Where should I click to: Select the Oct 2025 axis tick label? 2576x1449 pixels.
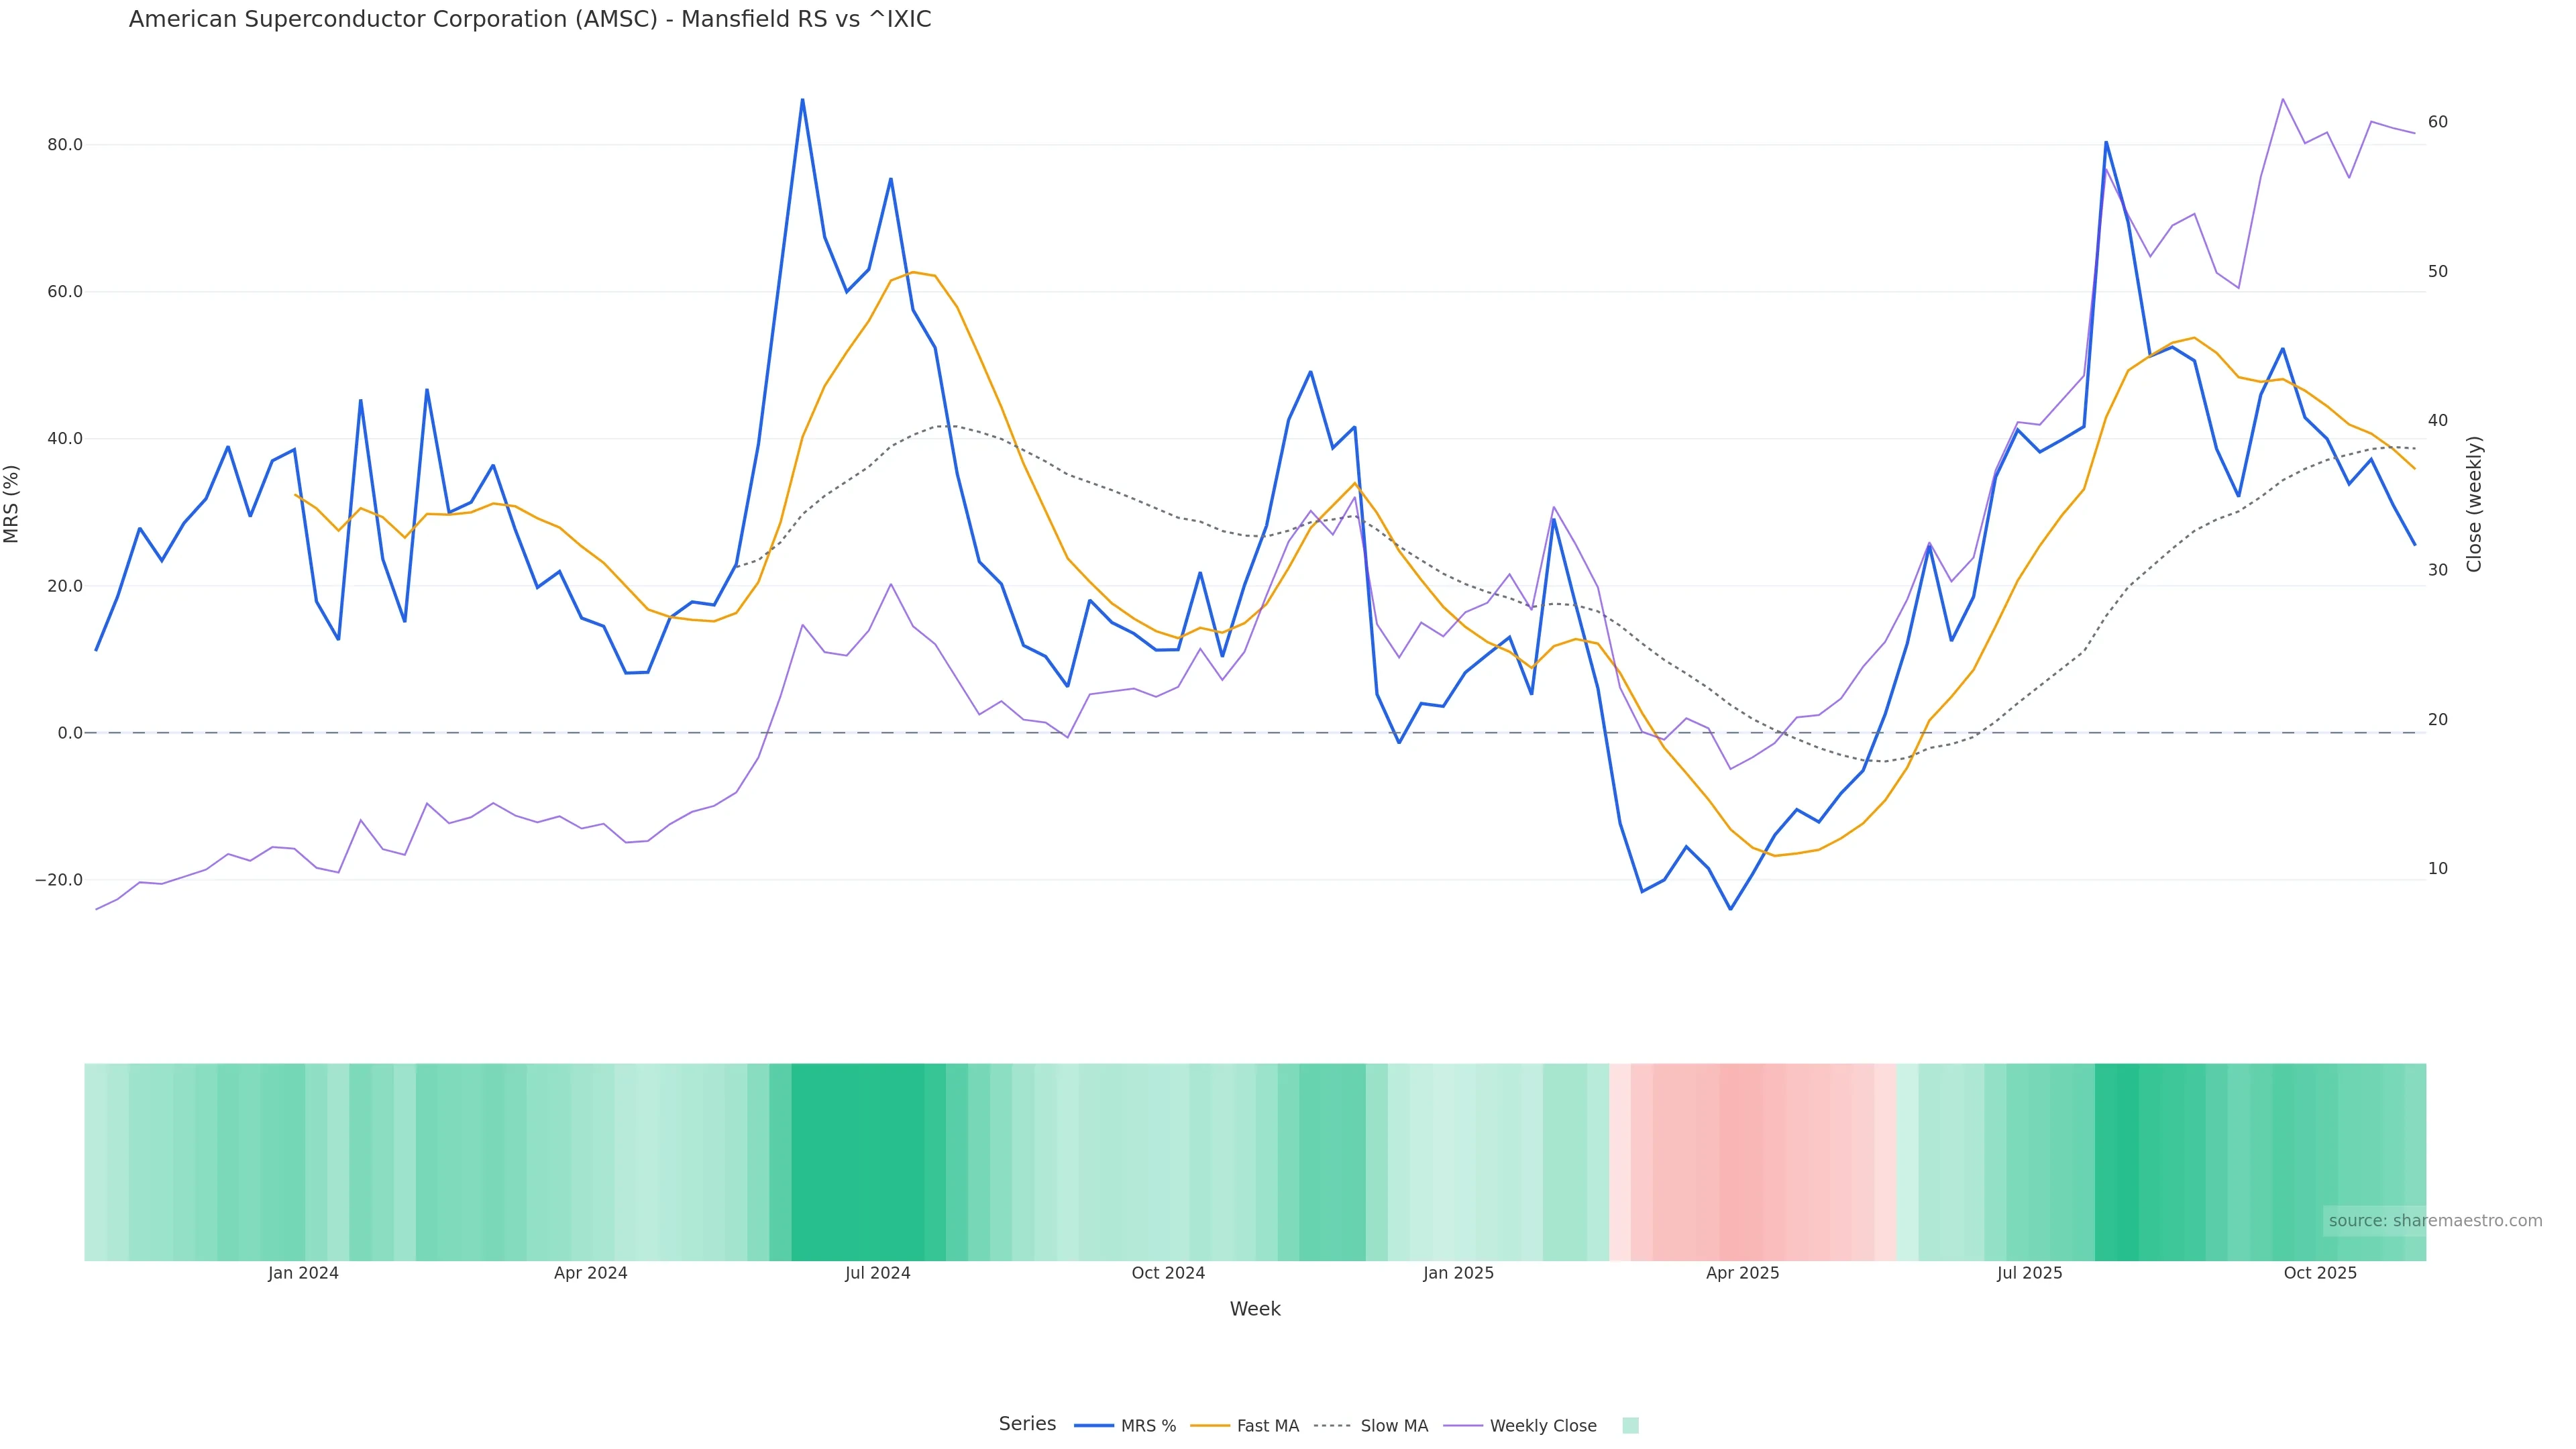click(x=2320, y=1273)
